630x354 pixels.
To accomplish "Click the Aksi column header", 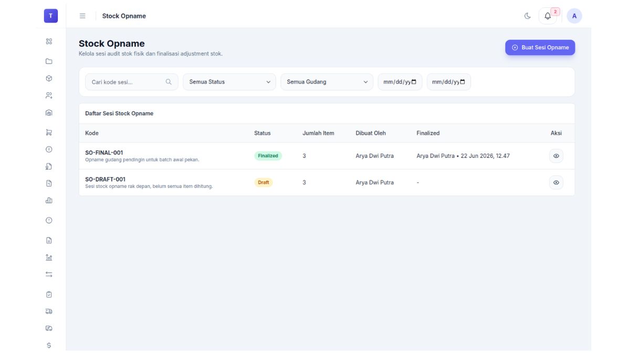I will point(556,133).
